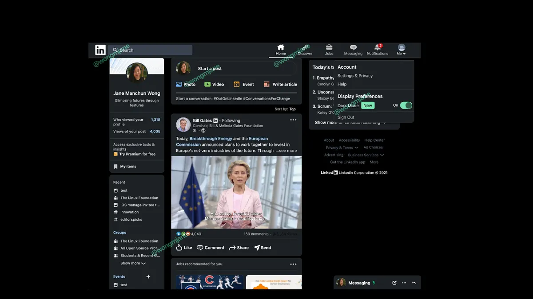Comment on the Bill Gates post
Screen dimensions: 533x299
[x=211, y=248]
